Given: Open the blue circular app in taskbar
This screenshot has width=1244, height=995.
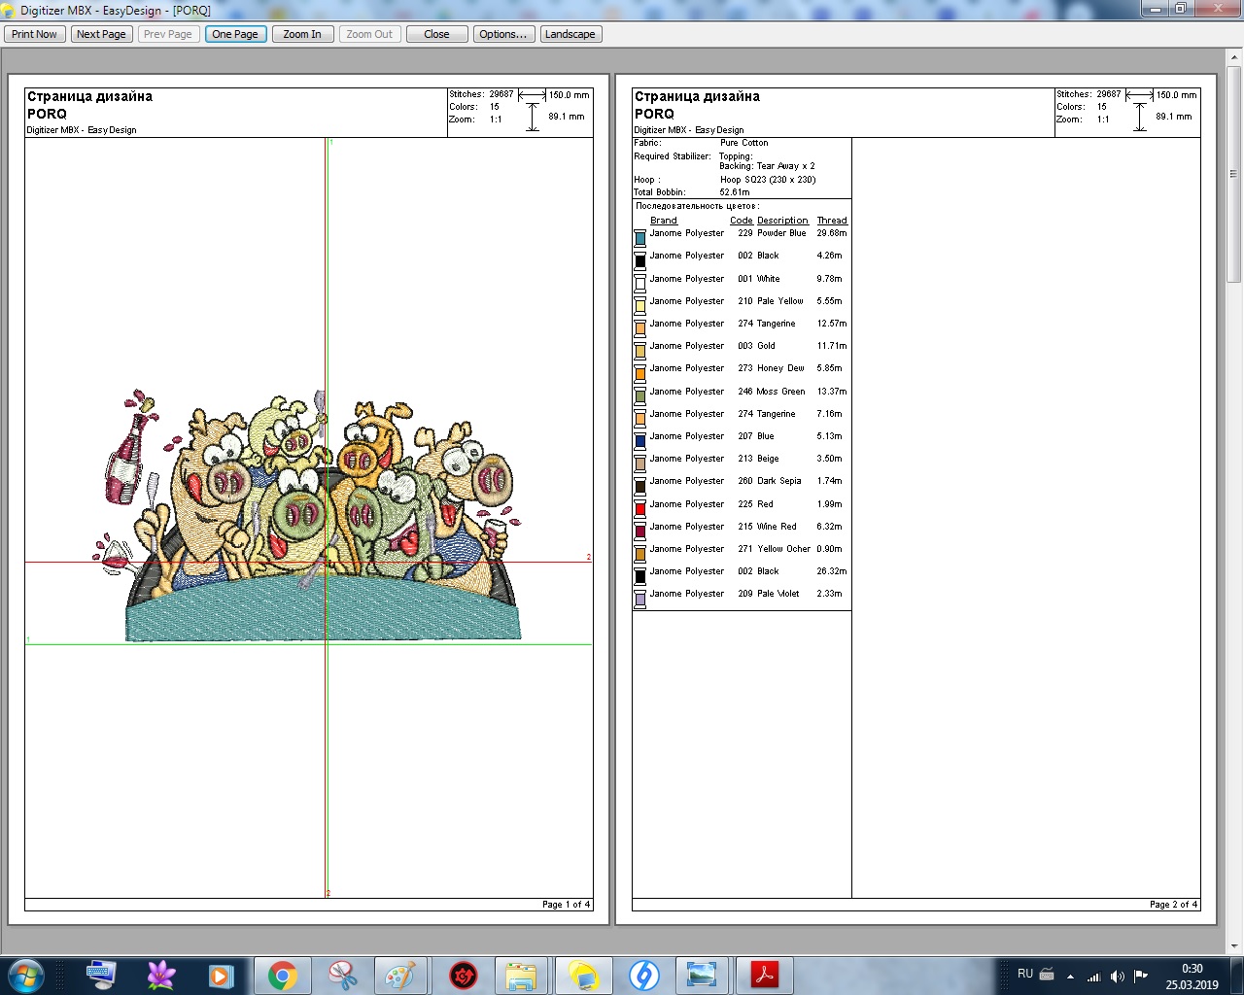Looking at the screenshot, I should (x=644, y=975).
